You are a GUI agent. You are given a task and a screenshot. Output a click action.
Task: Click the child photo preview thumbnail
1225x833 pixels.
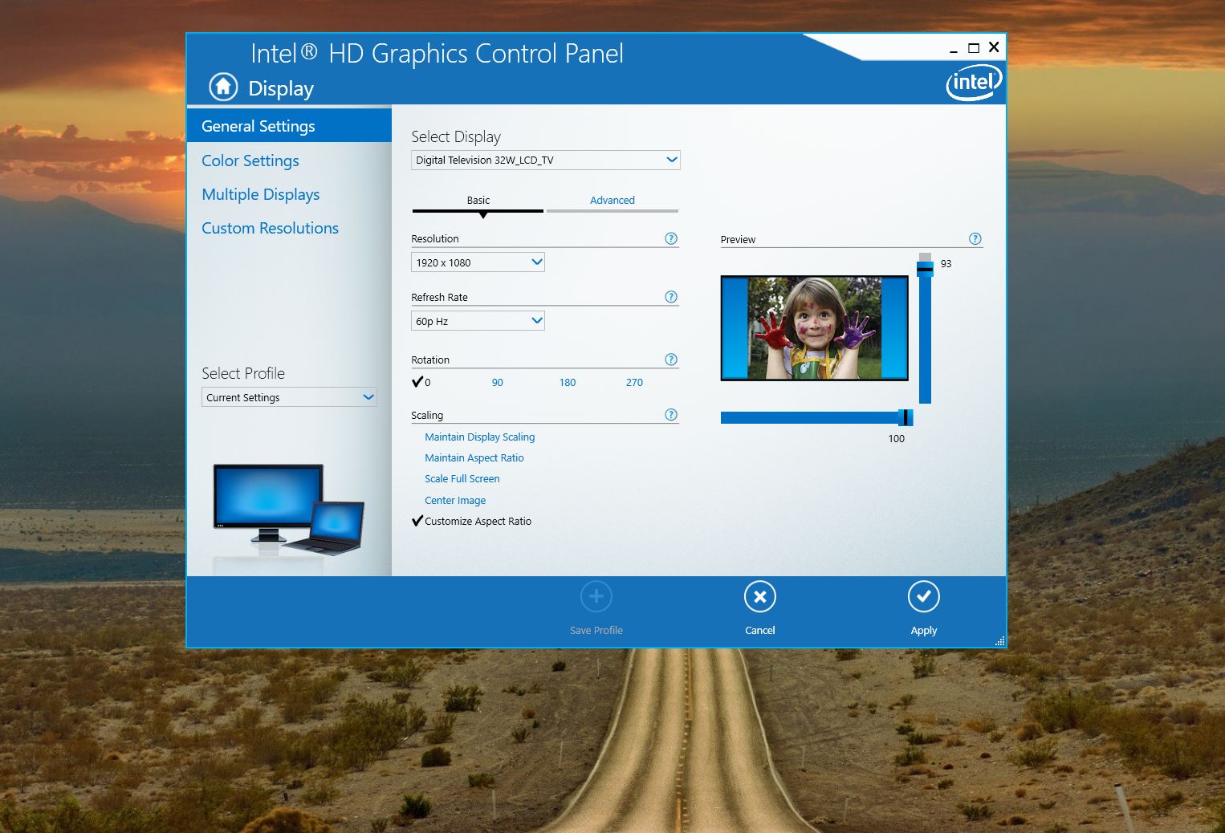814,327
